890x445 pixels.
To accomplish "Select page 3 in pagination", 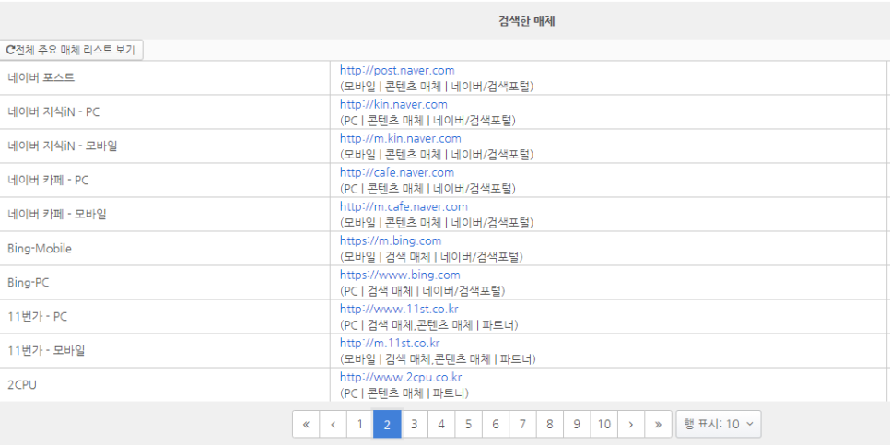I will click(x=415, y=424).
